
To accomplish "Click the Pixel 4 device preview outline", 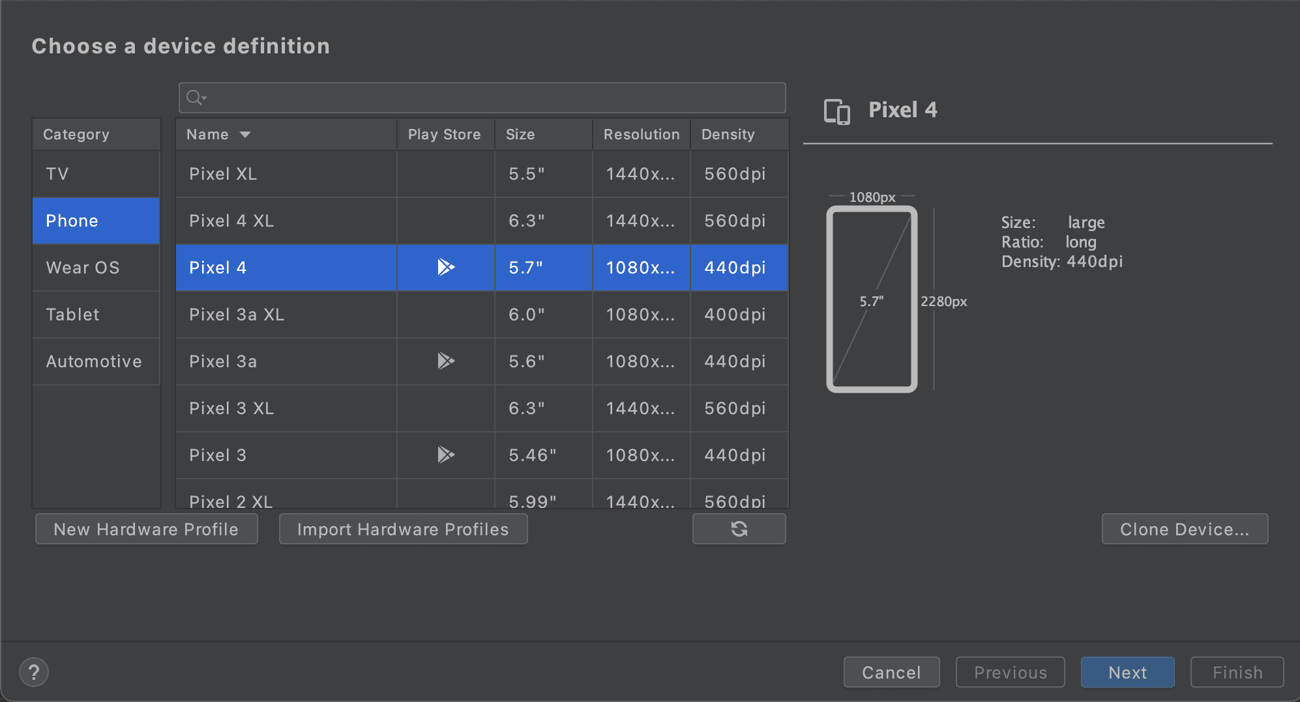I will (872, 299).
